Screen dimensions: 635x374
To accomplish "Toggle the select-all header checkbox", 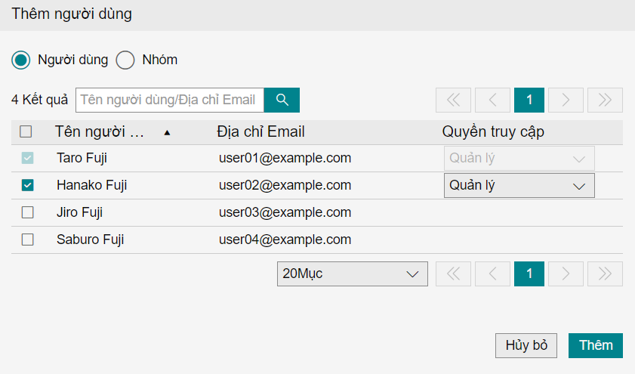I will [26, 131].
